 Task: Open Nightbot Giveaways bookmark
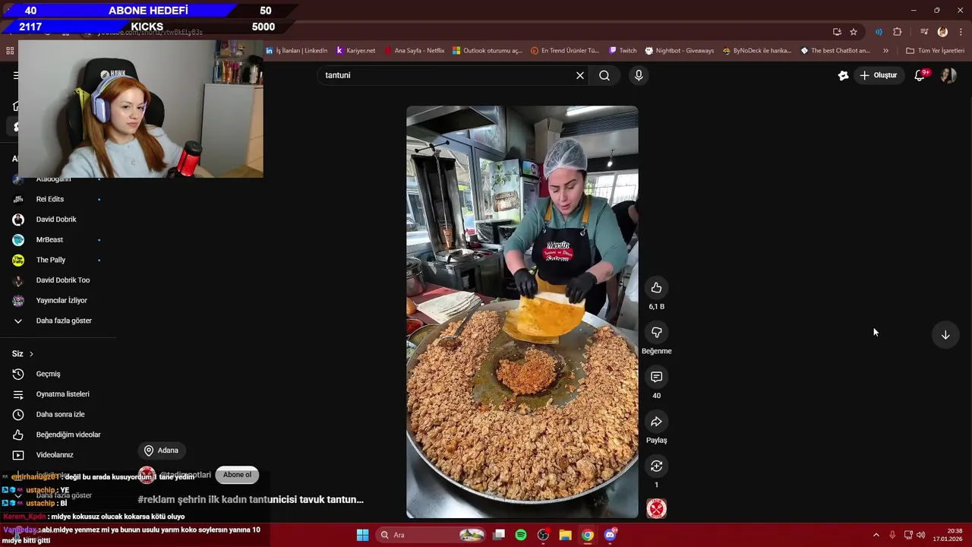click(680, 51)
